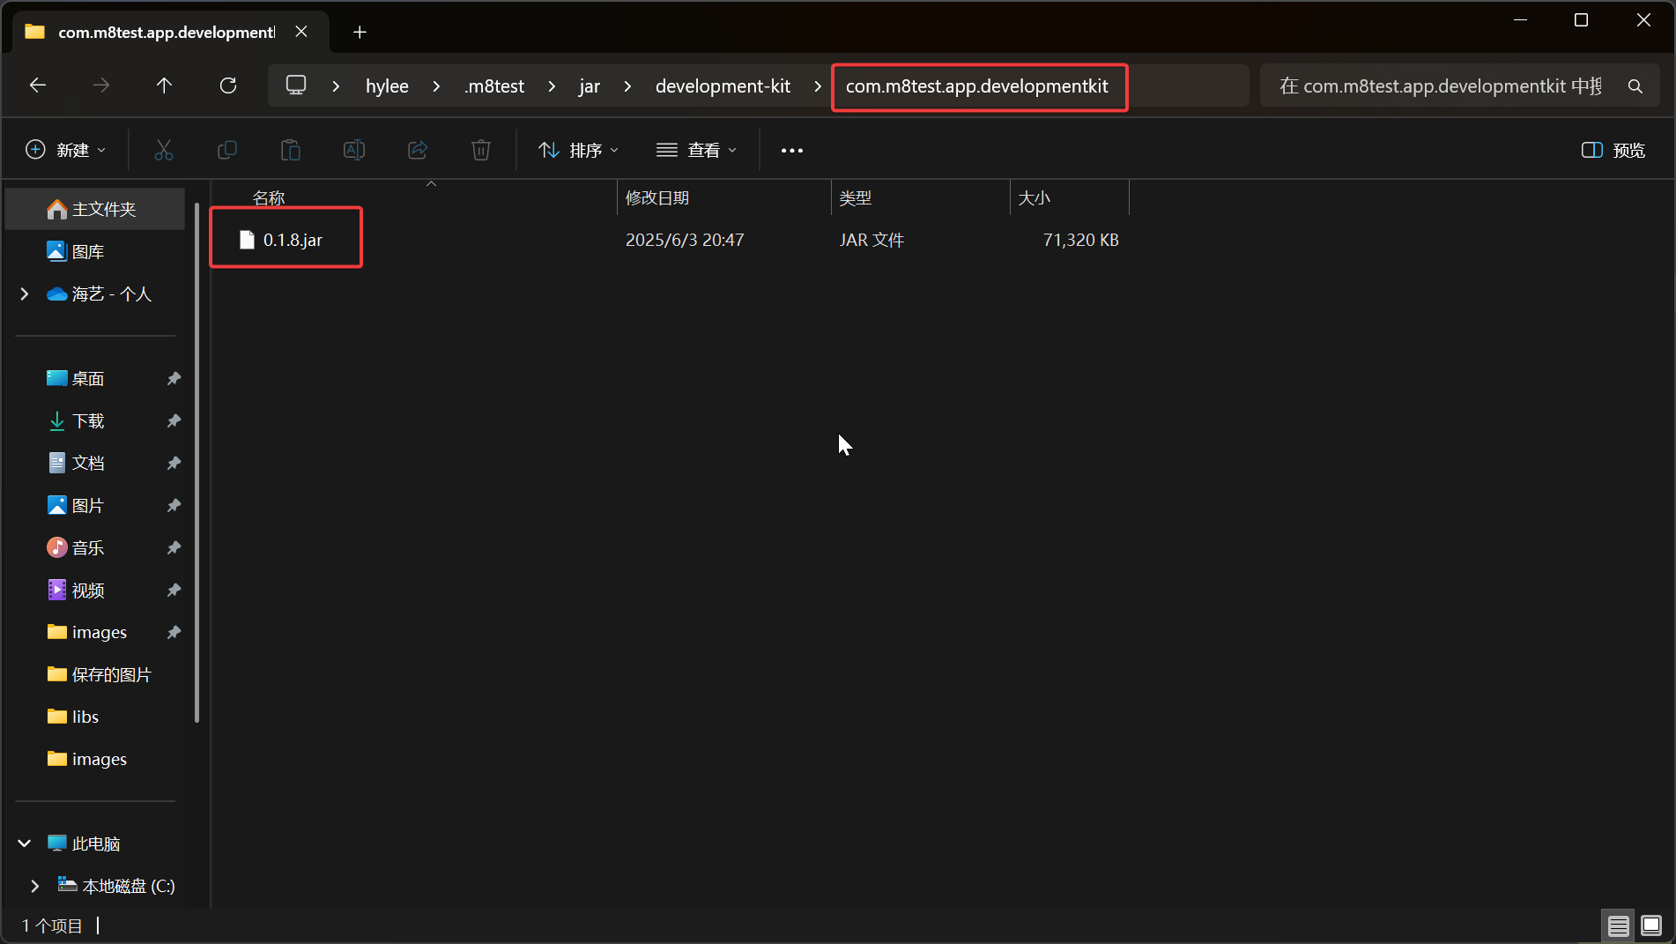Click the search box for com.m8test.app.developmentkit
The width and height of the screenshot is (1676, 944).
[x=1441, y=86]
